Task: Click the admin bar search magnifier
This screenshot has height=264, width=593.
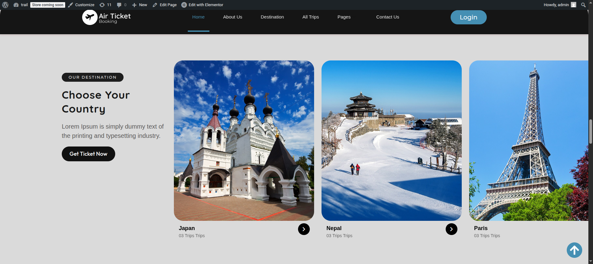Action: [x=583, y=5]
